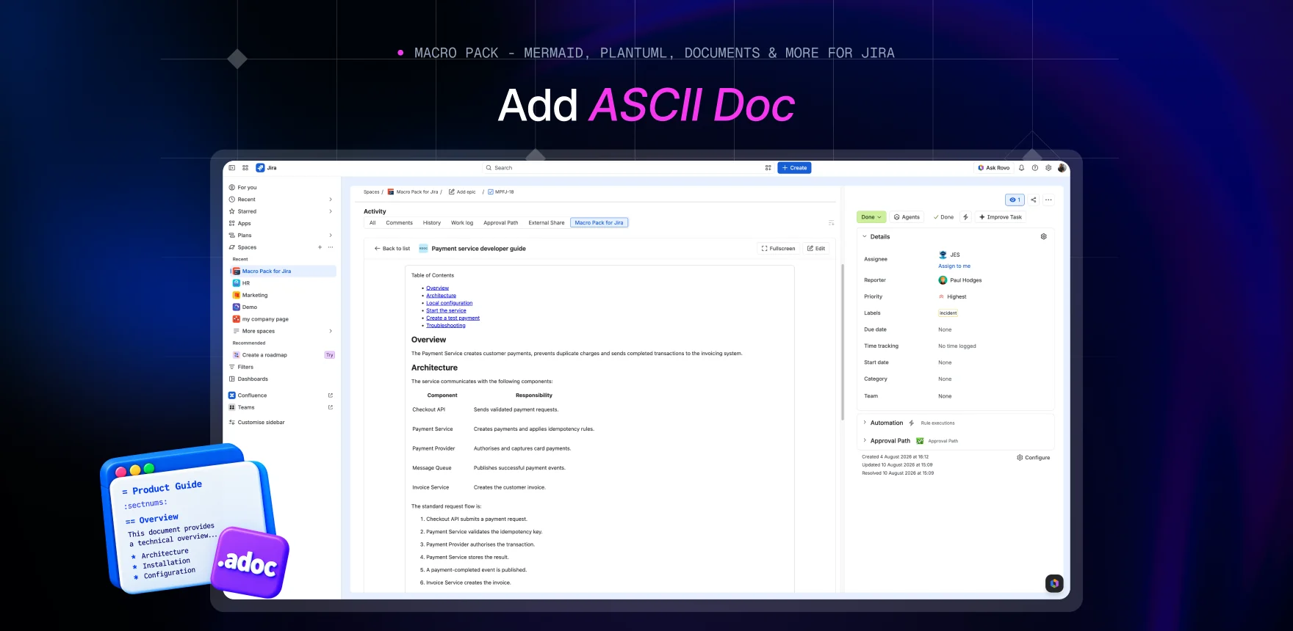Open the Details panel settings gear
This screenshot has width=1293, height=631.
(x=1043, y=237)
